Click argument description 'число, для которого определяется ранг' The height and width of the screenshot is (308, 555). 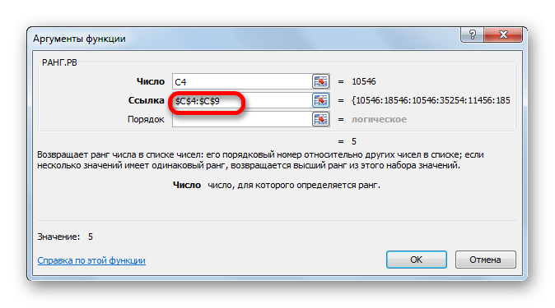(294, 185)
